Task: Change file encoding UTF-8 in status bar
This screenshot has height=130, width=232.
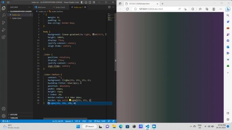Action: pos(77,121)
